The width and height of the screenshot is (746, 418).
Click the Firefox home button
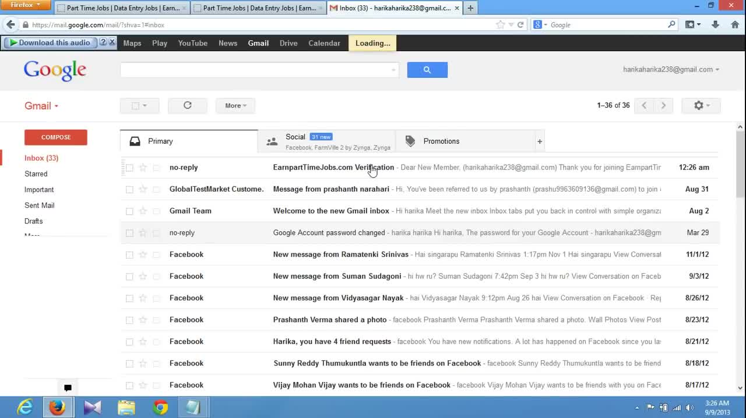point(734,24)
